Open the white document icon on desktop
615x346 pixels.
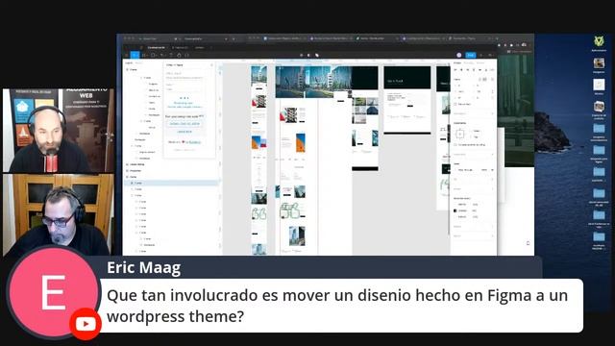point(599,84)
